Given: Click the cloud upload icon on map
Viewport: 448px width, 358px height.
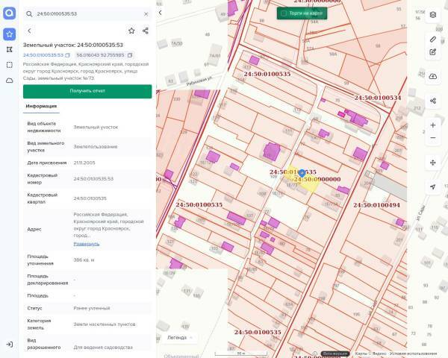Looking at the screenshot, I should click(x=432, y=76).
